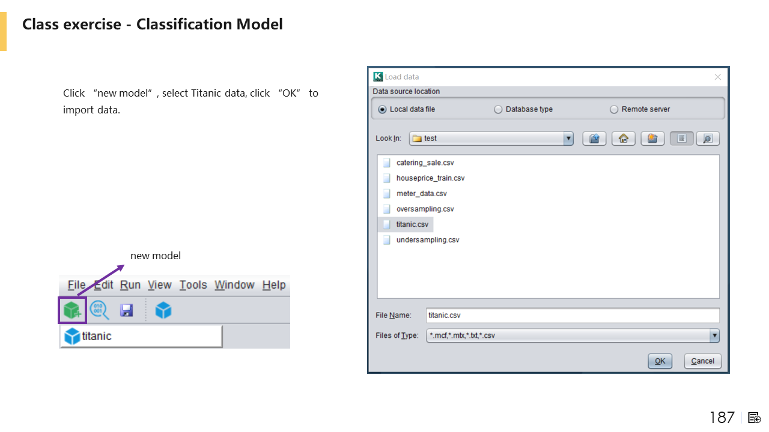The width and height of the screenshot is (769, 432).
Task: Click the File Name input field
Action: [572, 316]
